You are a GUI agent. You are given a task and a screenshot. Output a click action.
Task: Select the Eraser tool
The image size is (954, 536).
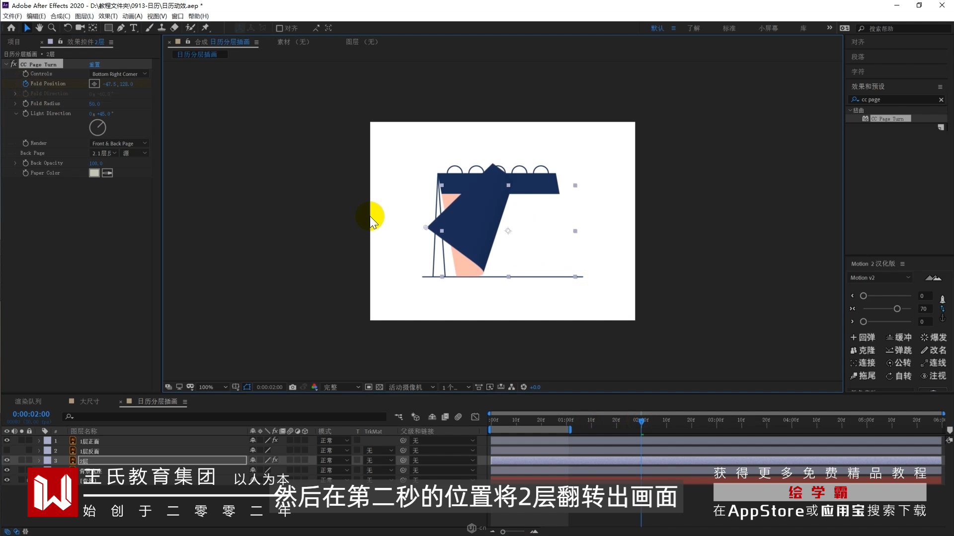[174, 28]
